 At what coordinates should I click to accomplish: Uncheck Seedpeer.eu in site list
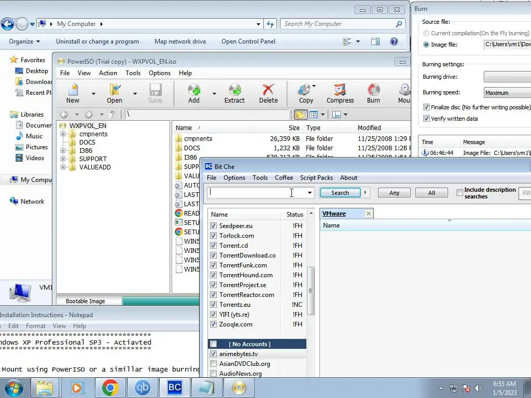pos(213,226)
